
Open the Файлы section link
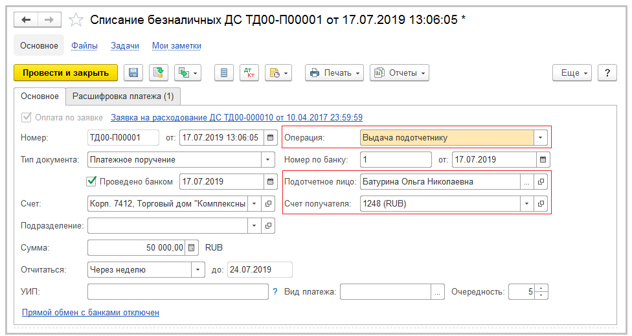84,46
